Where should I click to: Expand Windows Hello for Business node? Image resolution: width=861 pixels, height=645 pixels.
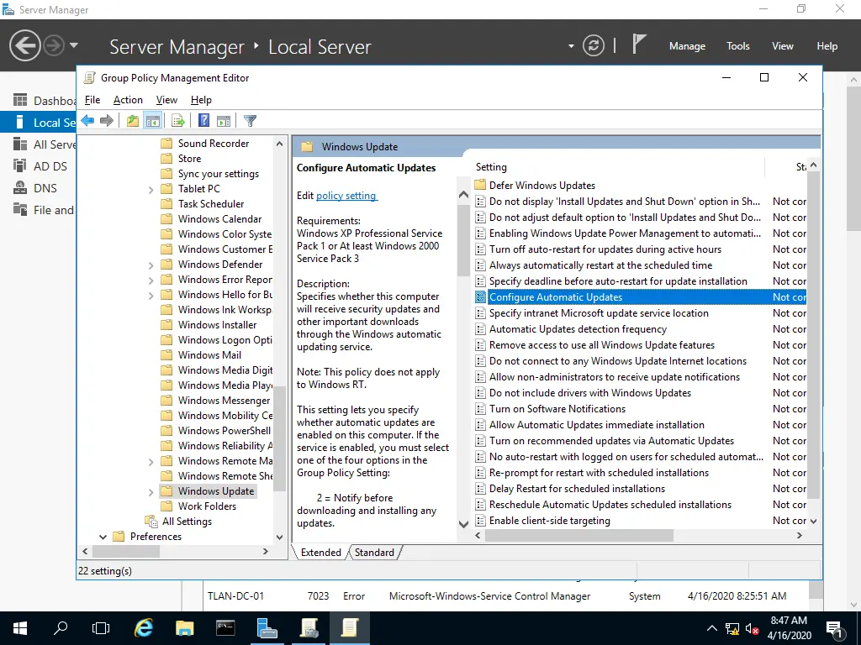(151, 296)
